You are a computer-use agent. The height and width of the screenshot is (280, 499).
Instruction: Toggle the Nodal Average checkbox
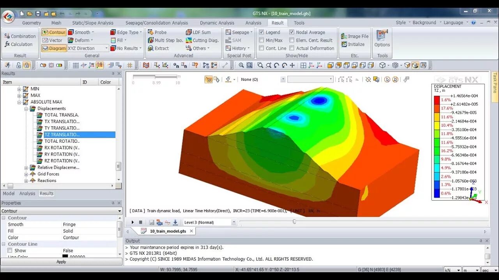[x=292, y=32]
